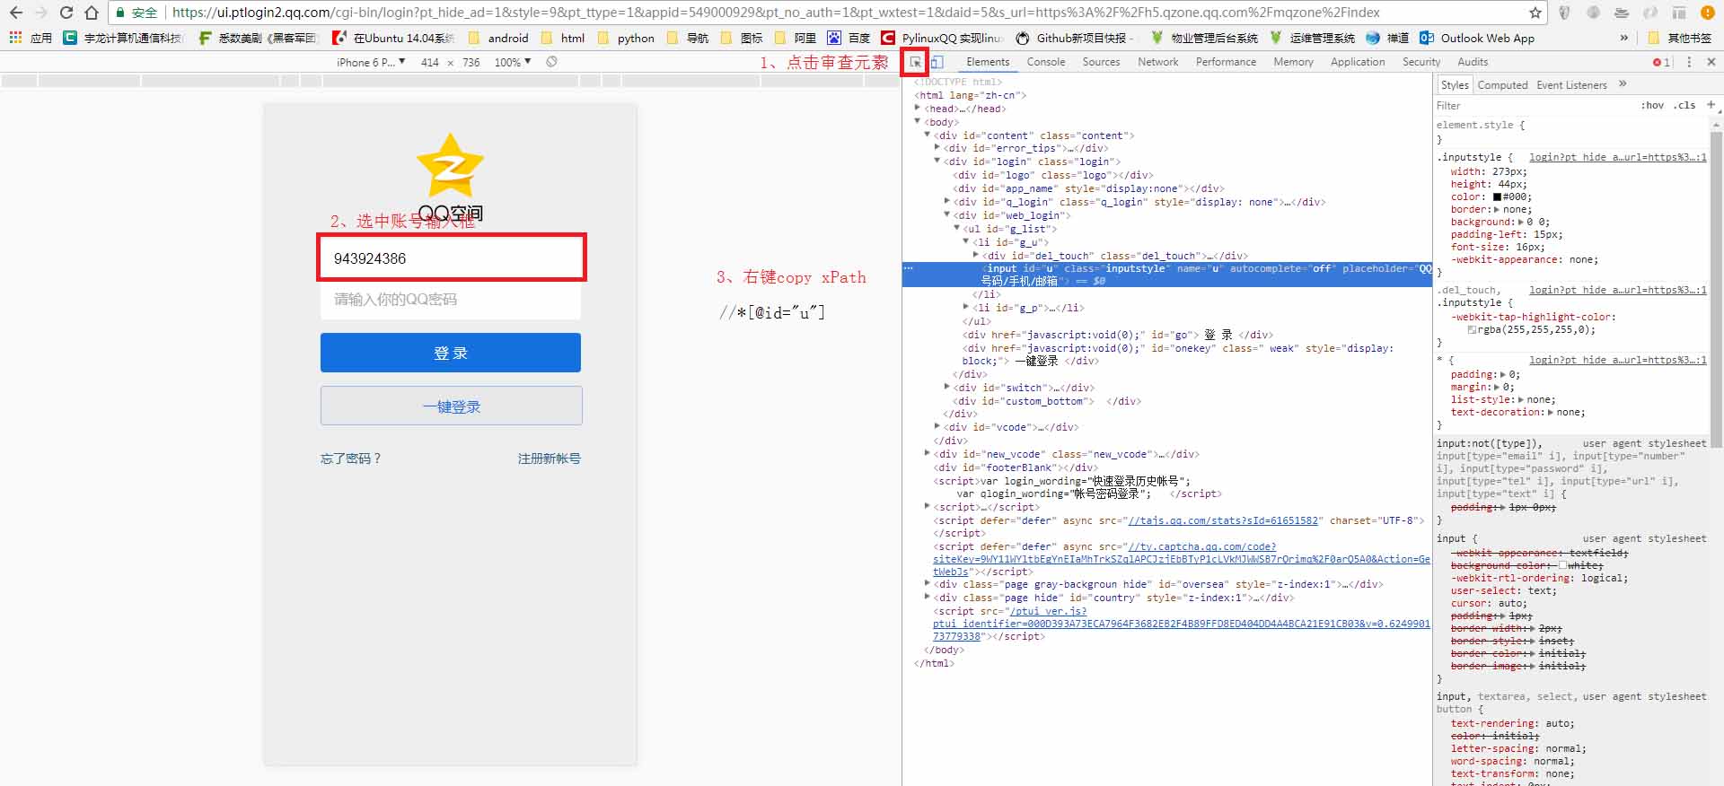Open the iPhone 6 Plus device dropdown
1724x786 pixels.
(371, 62)
